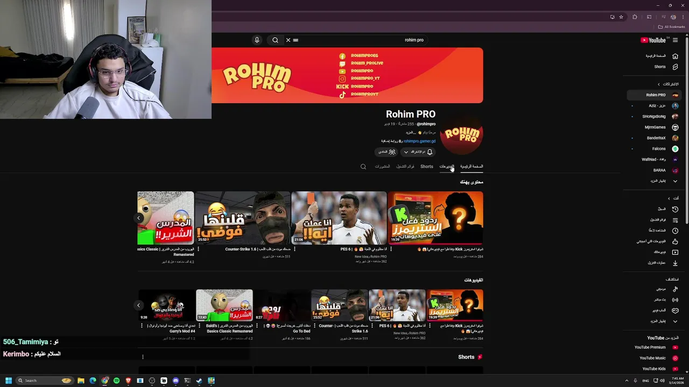Open Shorts in the sidebar
689x387 pixels.
coord(653,67)
